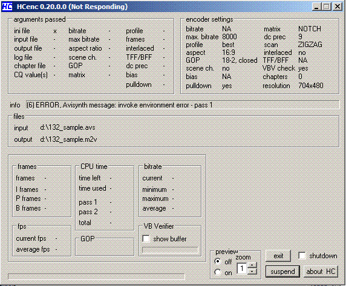Tick the show buffer checkbox

(146, 239)
